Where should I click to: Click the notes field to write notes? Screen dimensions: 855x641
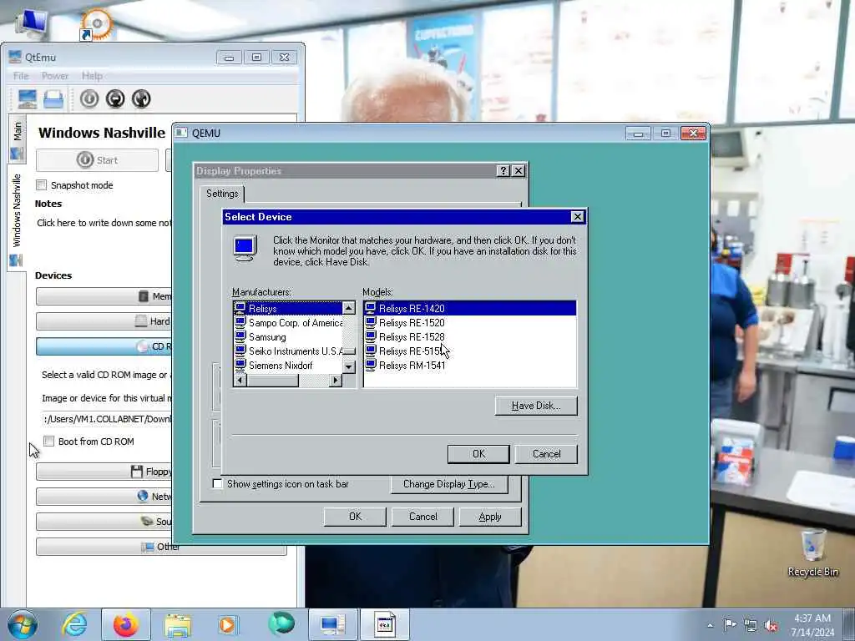(104, 223)
